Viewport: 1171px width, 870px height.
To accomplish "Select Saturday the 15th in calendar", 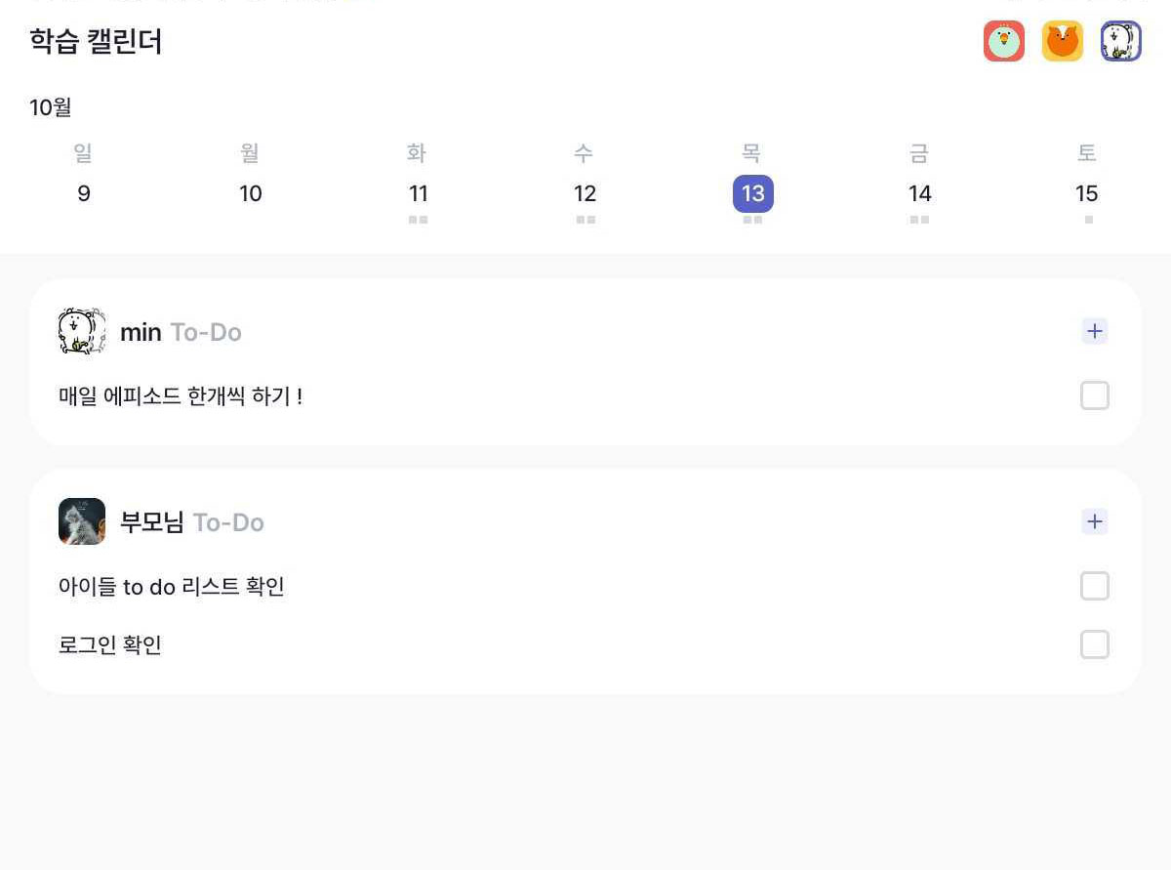I will coord(1087,193).
